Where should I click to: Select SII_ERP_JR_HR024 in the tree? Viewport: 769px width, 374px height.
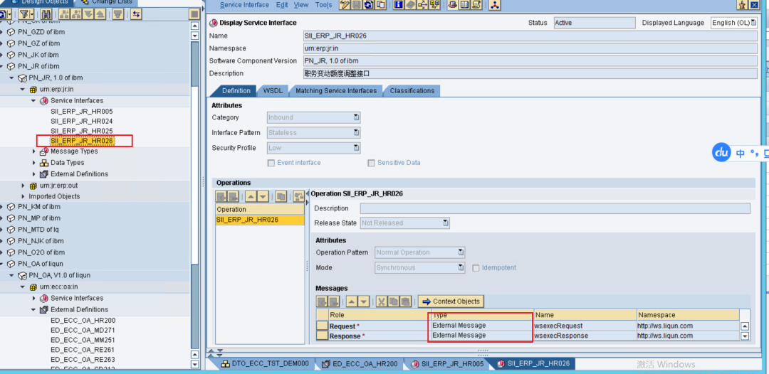(x=82, y=121)
